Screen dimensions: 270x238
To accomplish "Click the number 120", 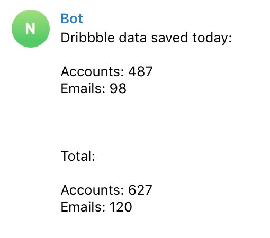I will [121, 207].
